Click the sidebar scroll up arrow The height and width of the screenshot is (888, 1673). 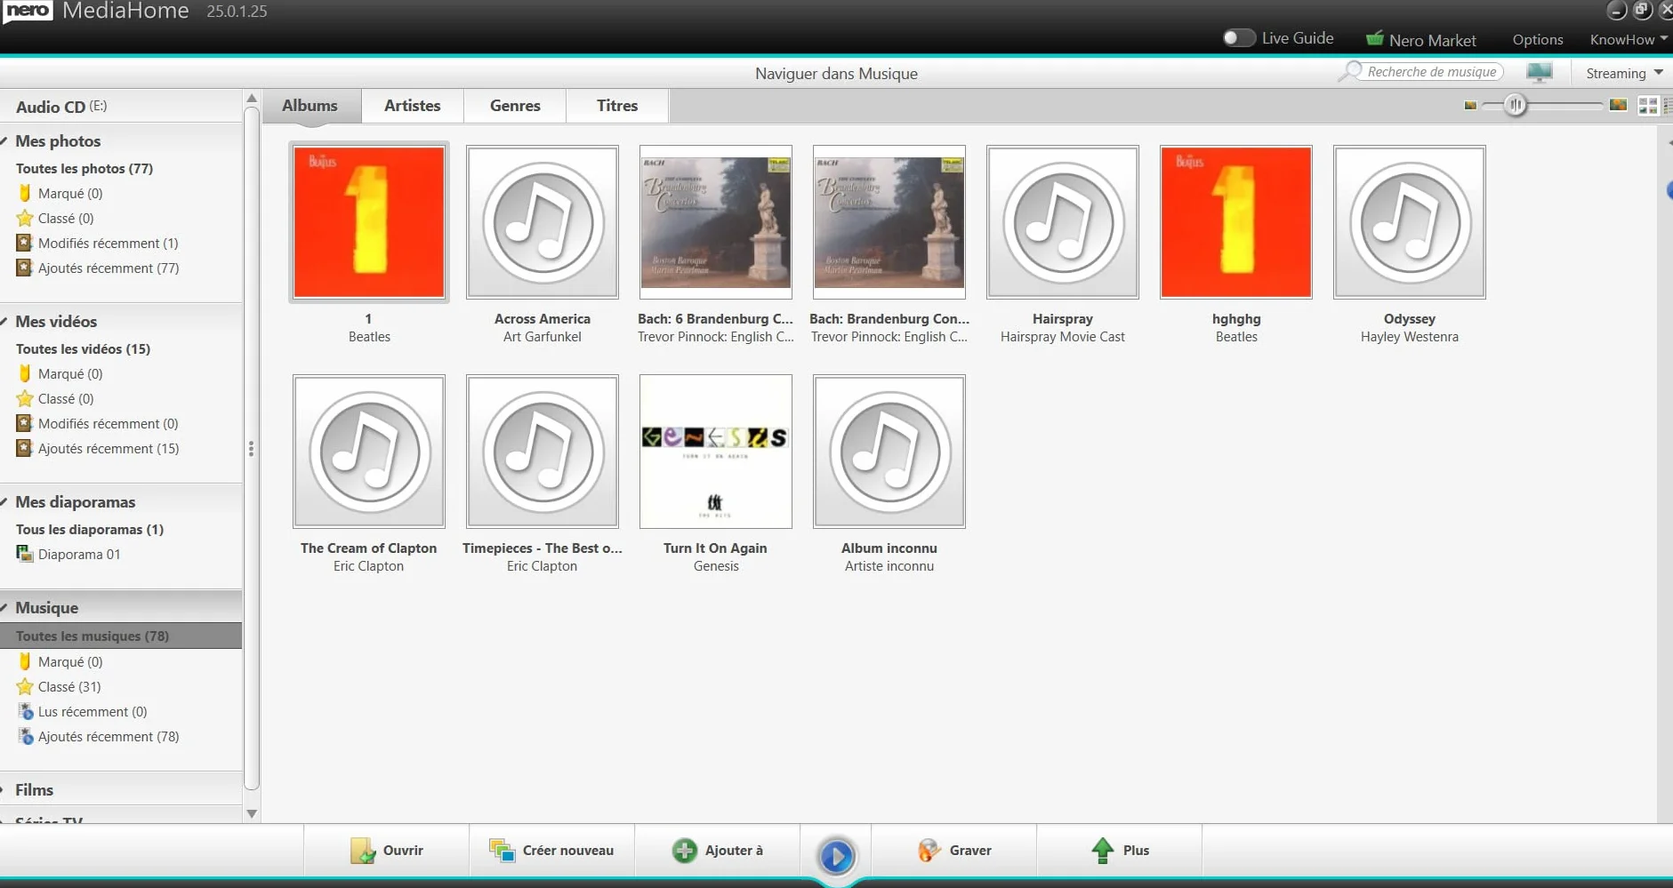[x=252, y=99]
